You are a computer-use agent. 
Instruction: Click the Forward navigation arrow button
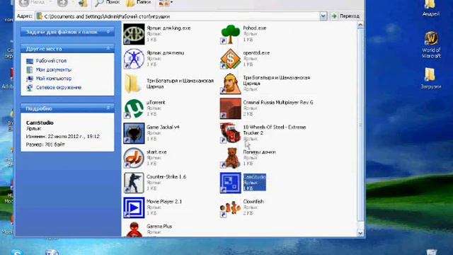(x=62, y=3)
